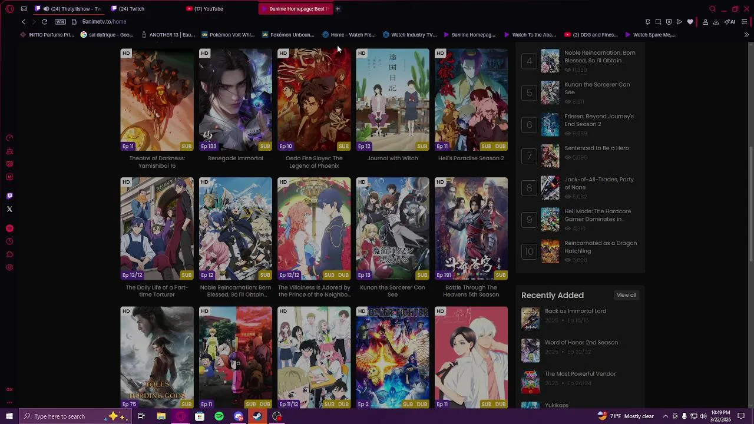The width and height of the screenshot is (754, 424).
Task: Click the heart bookmark icon in address bar
Action: click(x=690, y=22)
